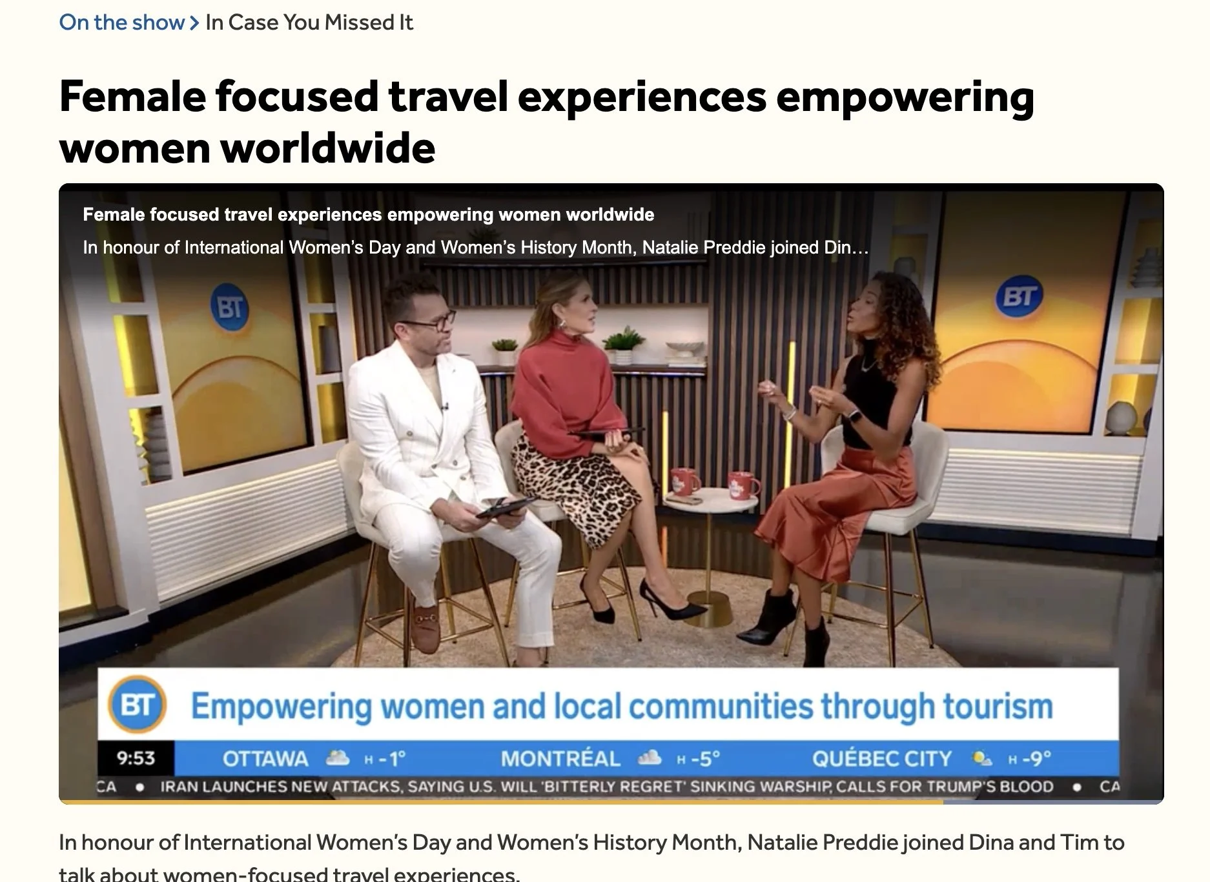Click the banner text 'Empowering women and local communities'

coord(621,706)
